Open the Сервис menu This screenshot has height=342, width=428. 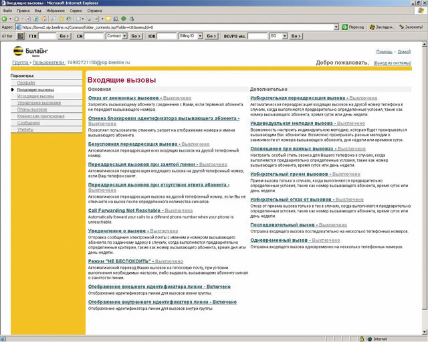pos(76,11)
